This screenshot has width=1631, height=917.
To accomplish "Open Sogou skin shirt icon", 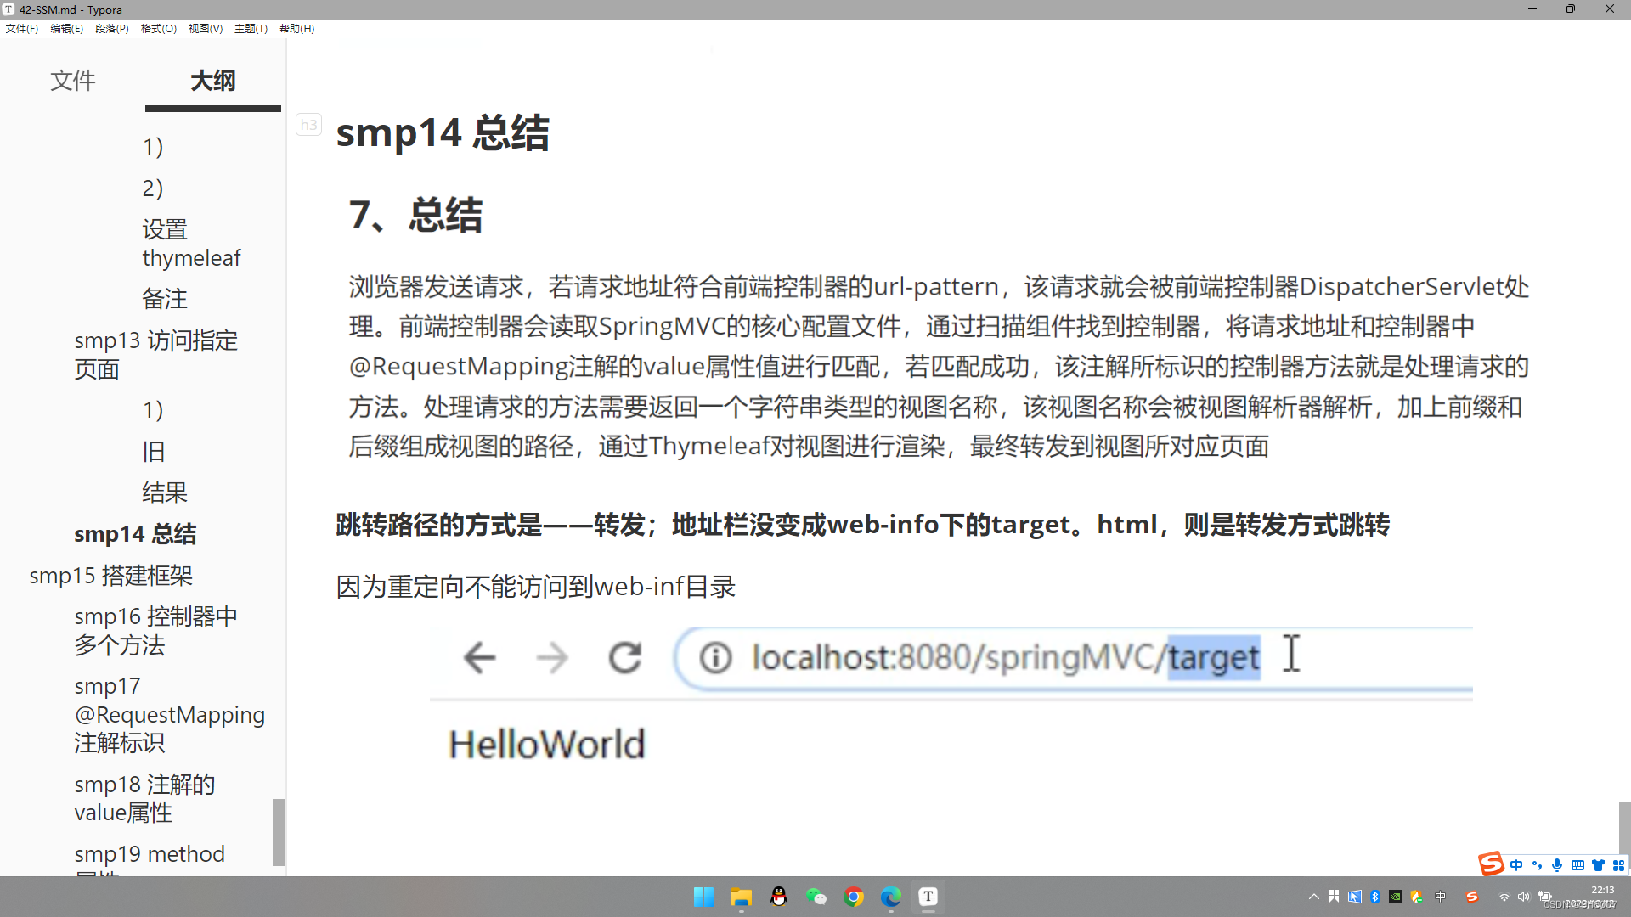I will coord(1598,864).
